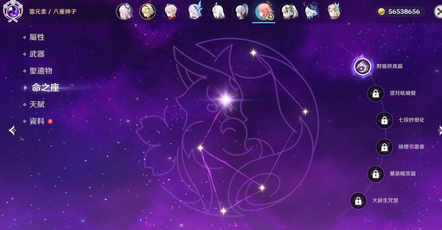Open unlocked constellation 野狐供真篇 icon
The height and width of the screenshot is (230, 442).
click(x=362, y=66)
